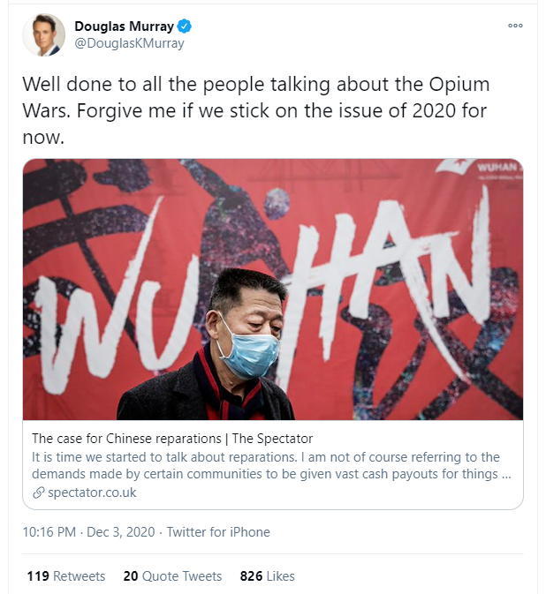Screen dimensions: 546x594
Task: Click the 10:16 PM · Dec 3, 2020 timestamp
Action: pyautogui.click(x=90, y=532)
